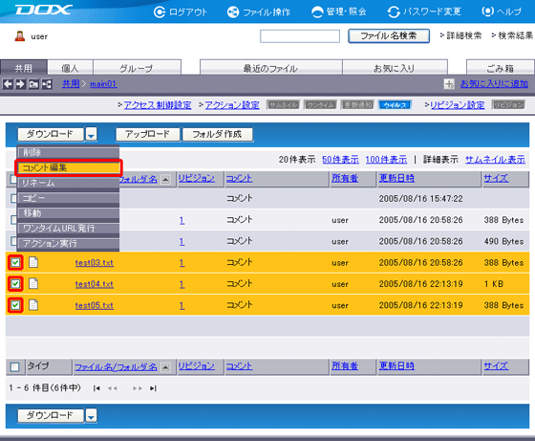Open the 検索結果 link
The height and width of the screenshot is (441, 535).
tap(515, 35)
